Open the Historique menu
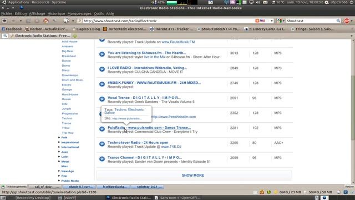This screenshot has width=355, height=200. 56,13
